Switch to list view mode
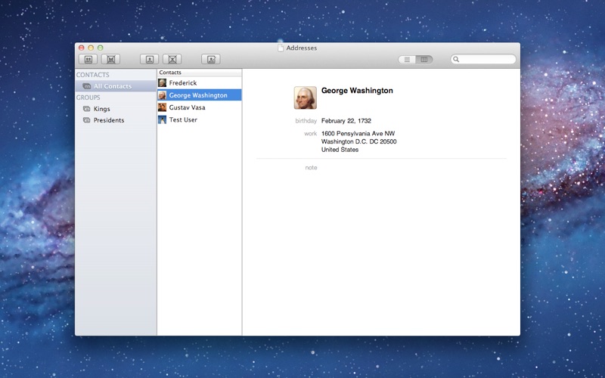The width and height of the screenshot is (605, 378). 407,60
